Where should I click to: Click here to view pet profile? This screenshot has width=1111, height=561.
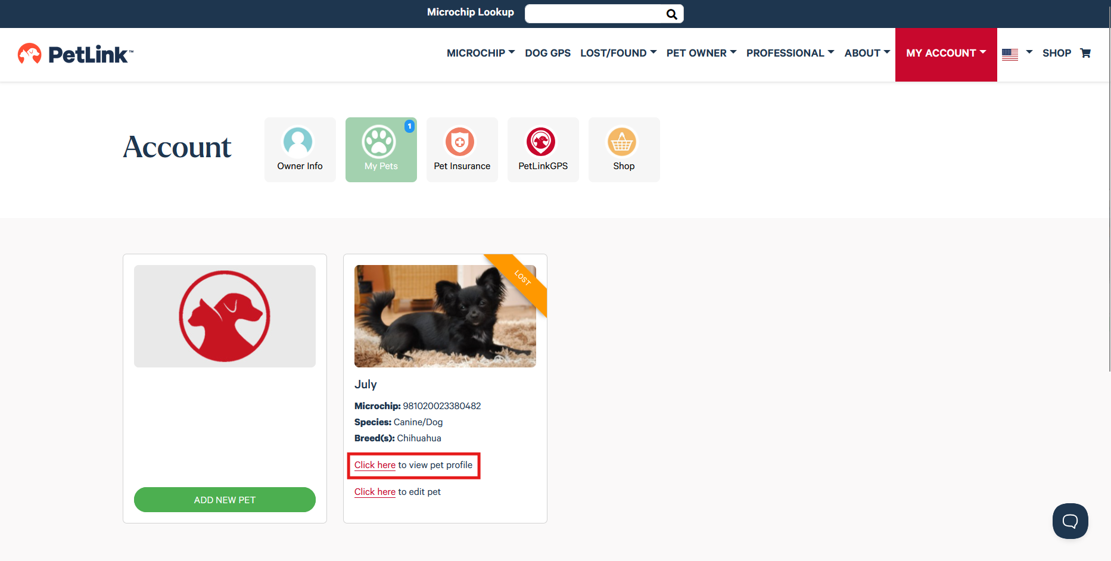[x=375, y=465]
